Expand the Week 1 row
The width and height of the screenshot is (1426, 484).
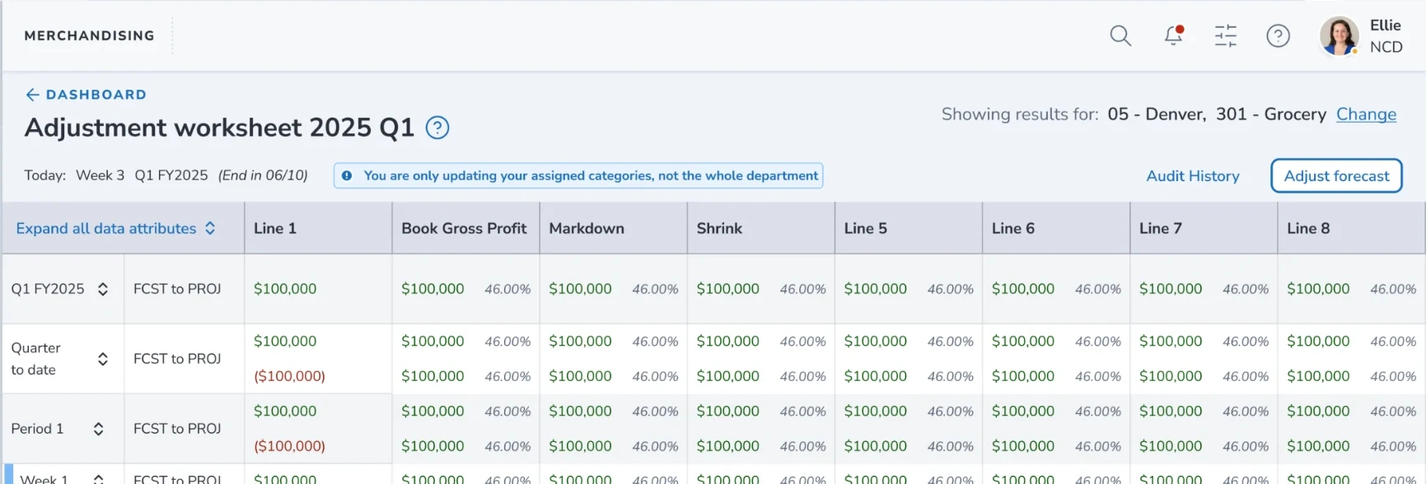98,479
